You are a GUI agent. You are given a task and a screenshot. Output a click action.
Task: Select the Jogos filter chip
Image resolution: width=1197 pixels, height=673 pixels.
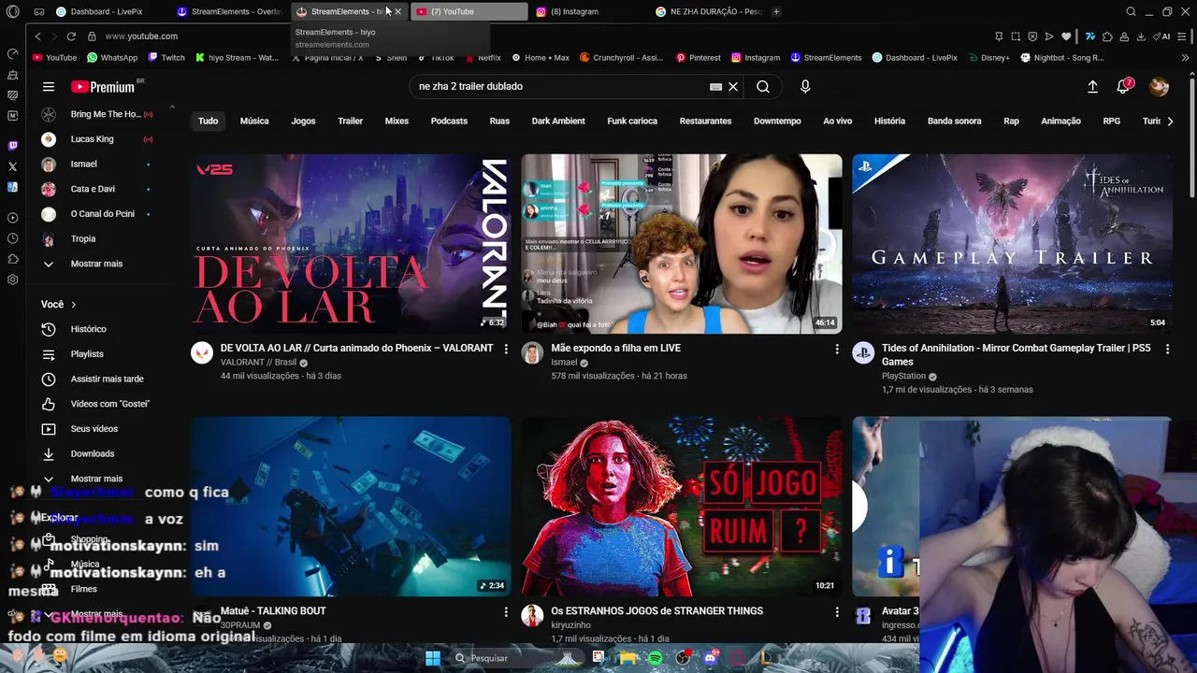[303, 122]
